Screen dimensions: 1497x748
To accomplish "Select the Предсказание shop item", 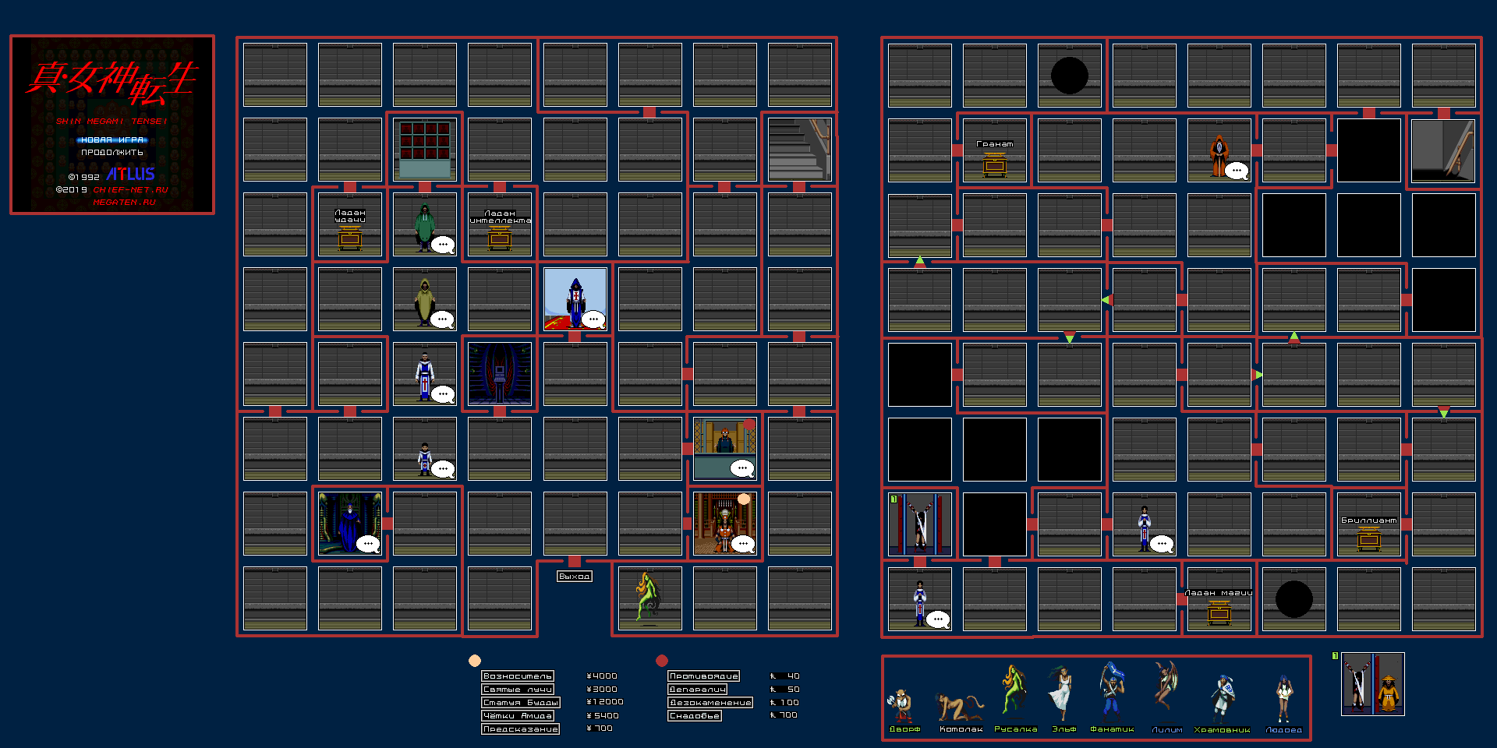I will (x=521, y=729).
